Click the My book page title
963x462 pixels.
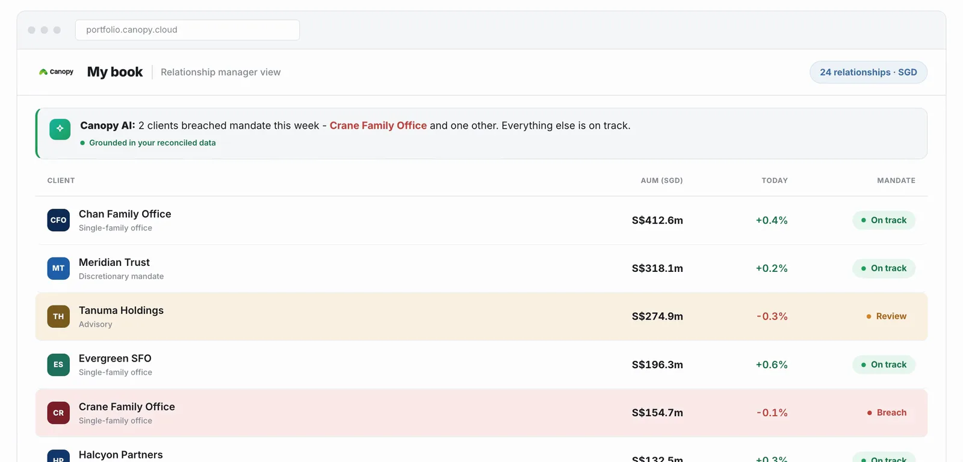click(115, 72)
